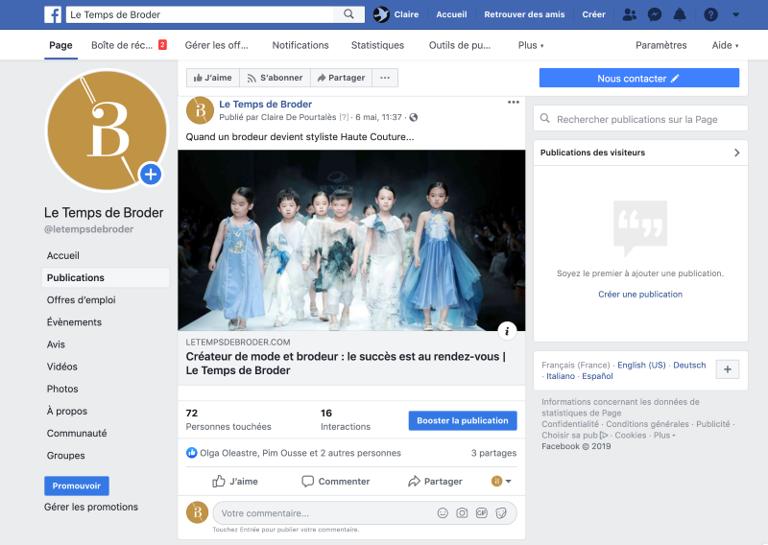Viewport: 768px width, 545px height.
Task: Open the Messenger icon
Action: 655,14
